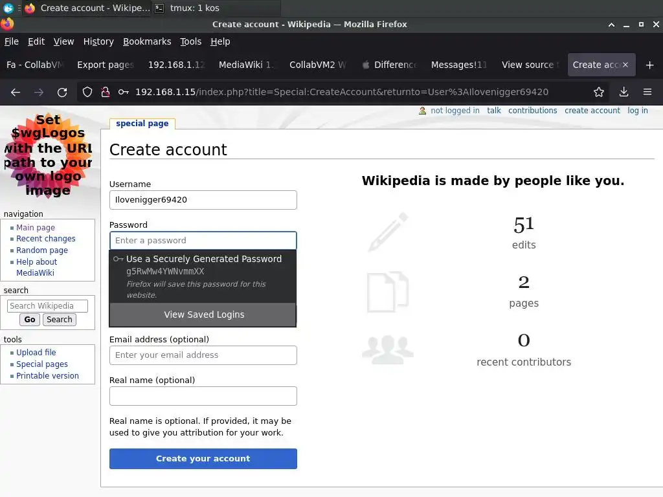Click the terminal icon for tmux in the taskbar
The image size is (663, 497).
(159, 8)
